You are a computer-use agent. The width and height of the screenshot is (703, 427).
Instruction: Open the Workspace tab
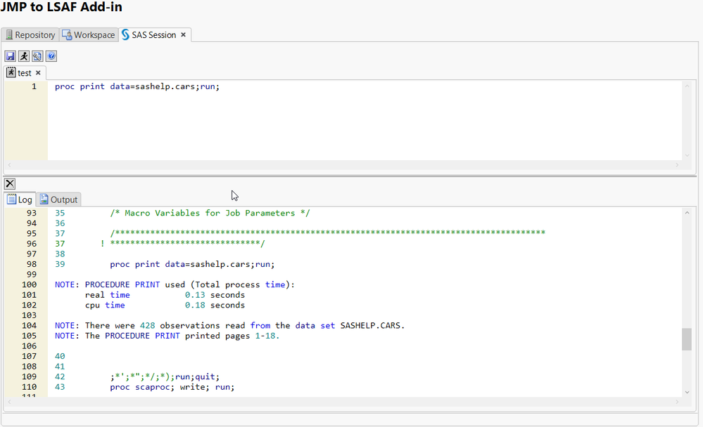click(x=89, y=35)
